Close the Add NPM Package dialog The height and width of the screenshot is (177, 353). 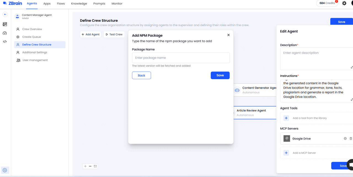point(228,35)
